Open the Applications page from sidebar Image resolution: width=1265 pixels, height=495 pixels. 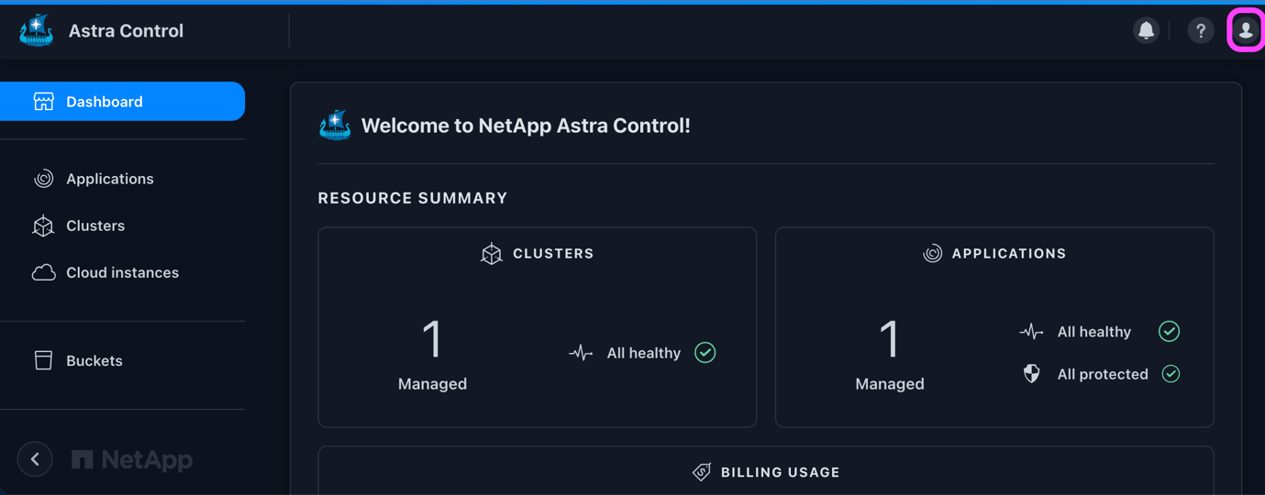(109, 179)
